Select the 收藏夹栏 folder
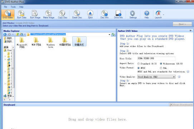The width and height of the screenshot is (194, 129). click(x=79, y=42)
